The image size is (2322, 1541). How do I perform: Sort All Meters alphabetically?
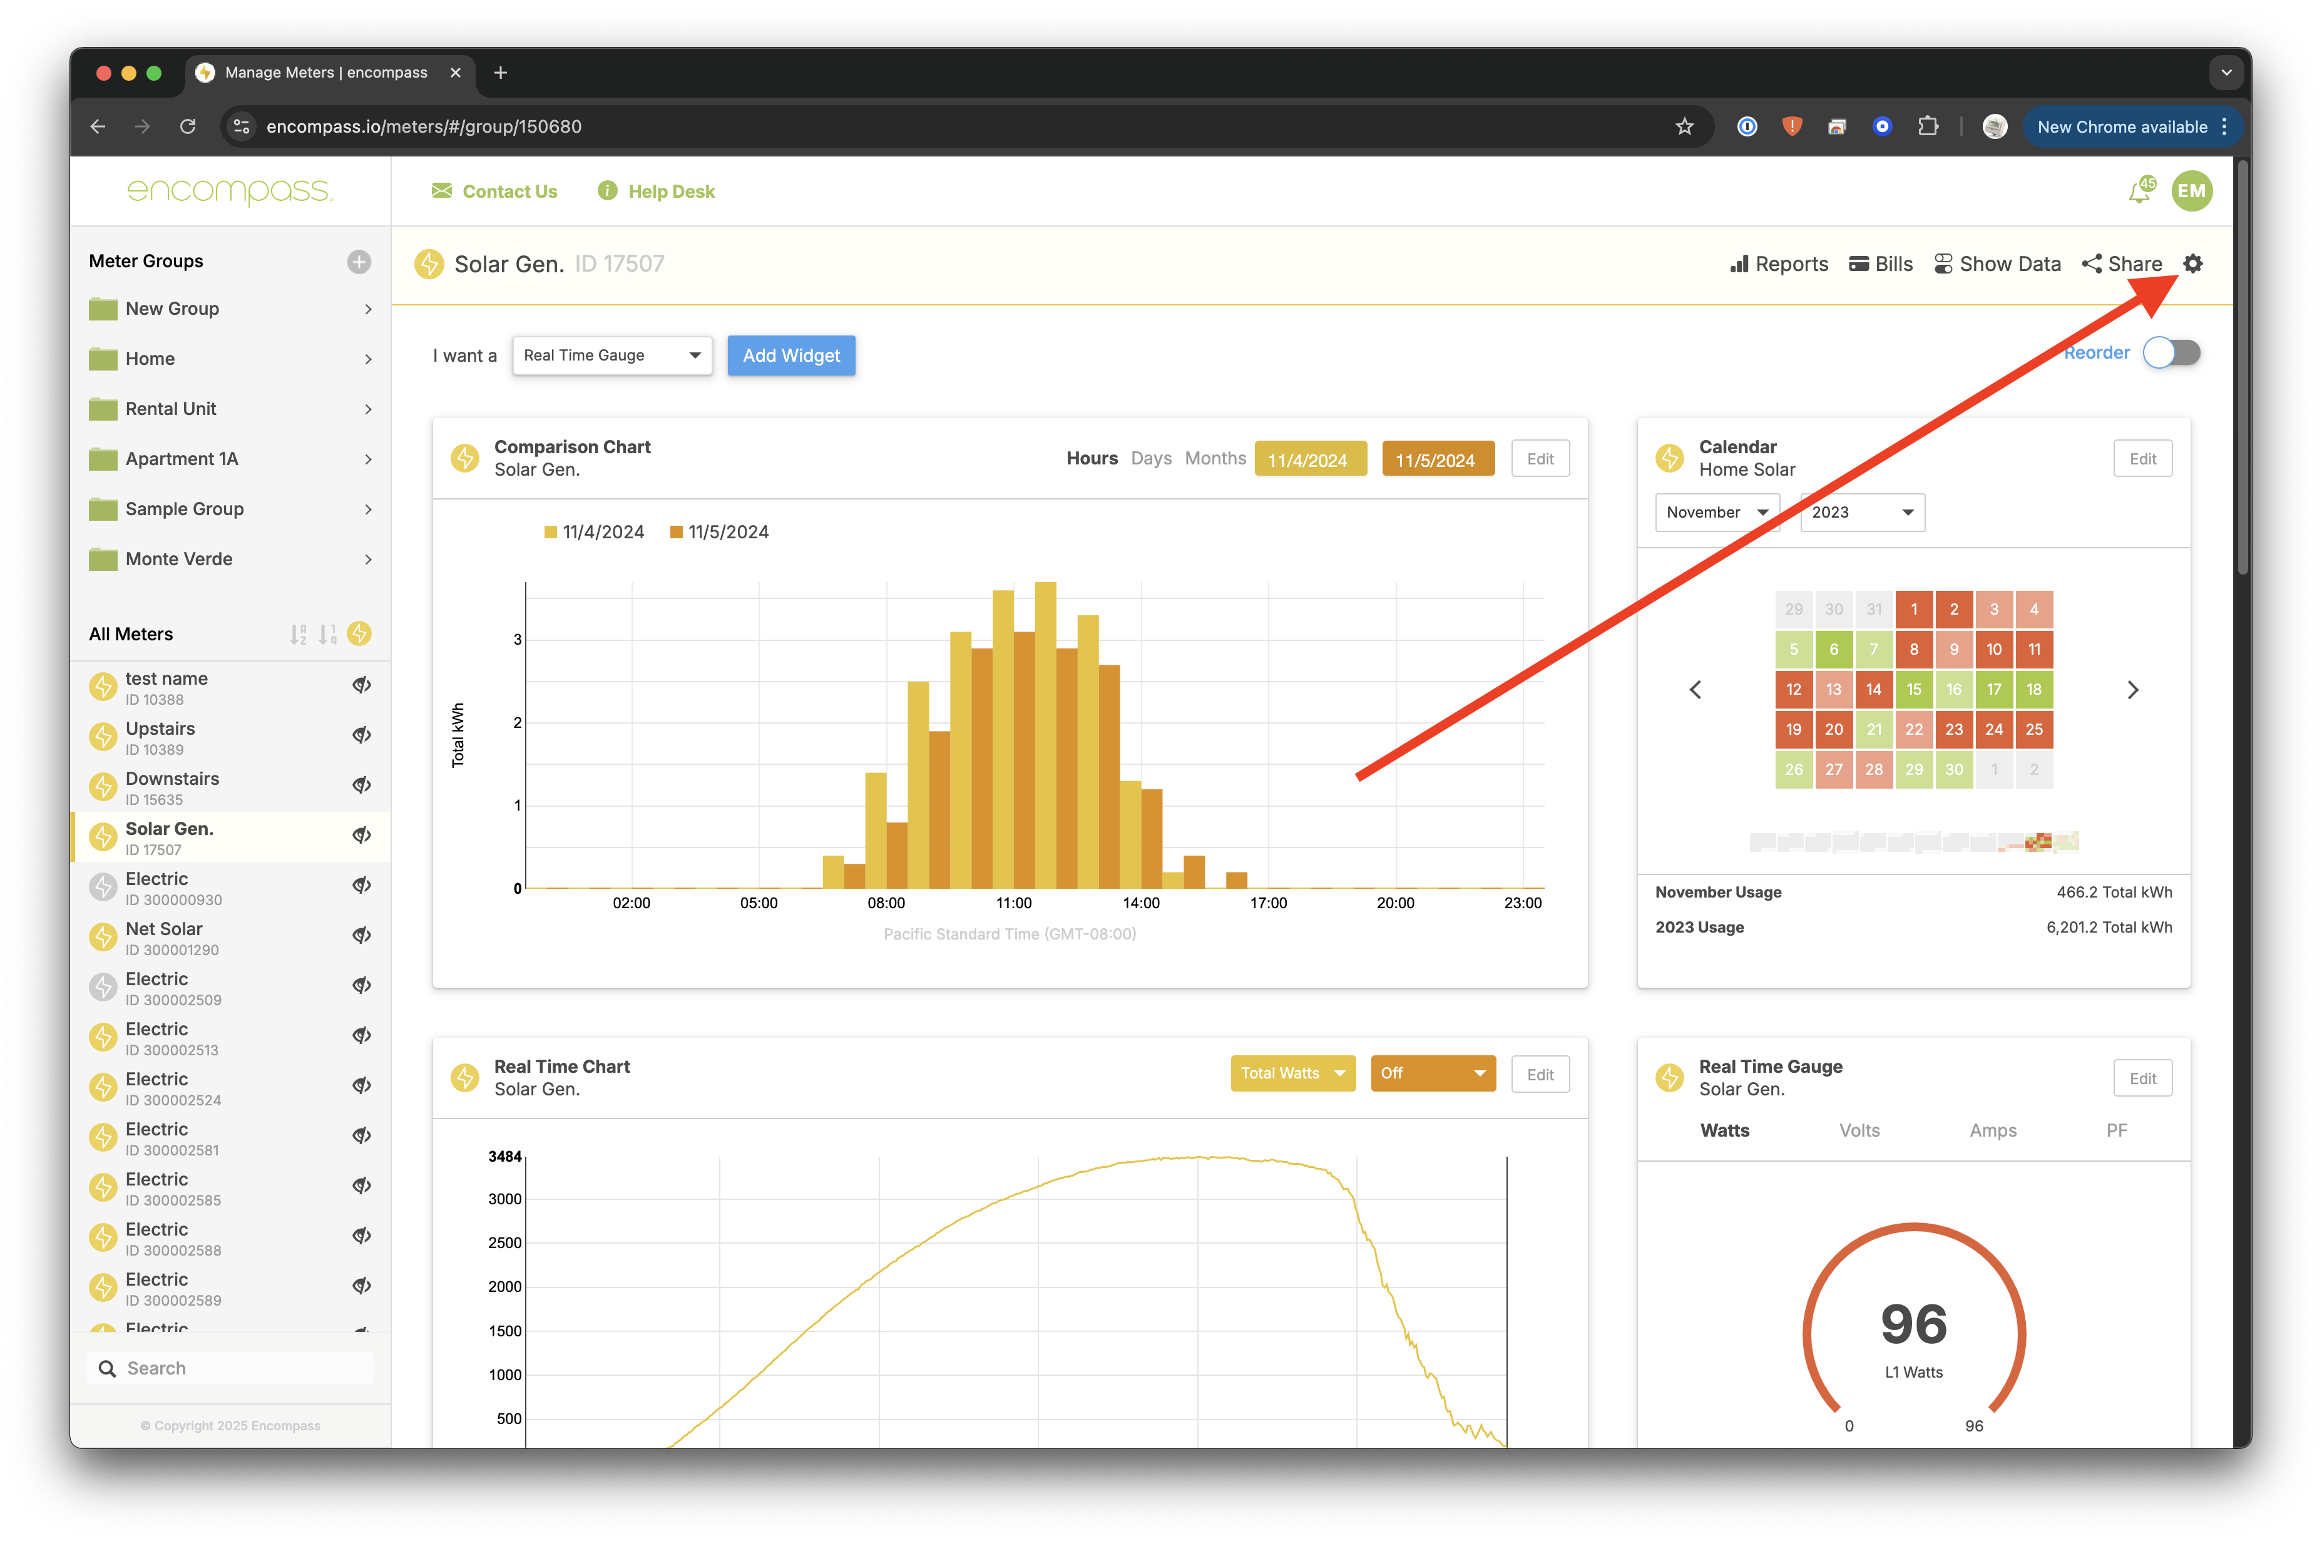tap(298, 635)
